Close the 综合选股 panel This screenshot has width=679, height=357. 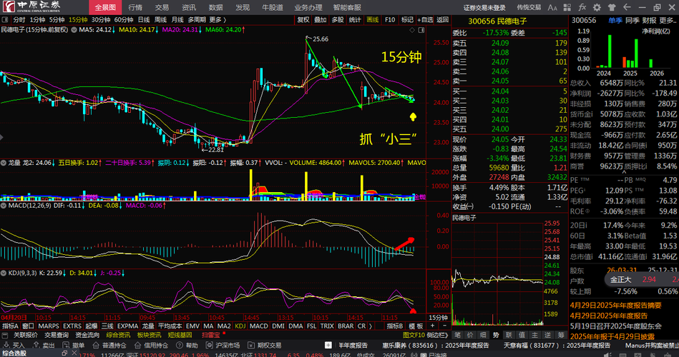tap(74, 353)
